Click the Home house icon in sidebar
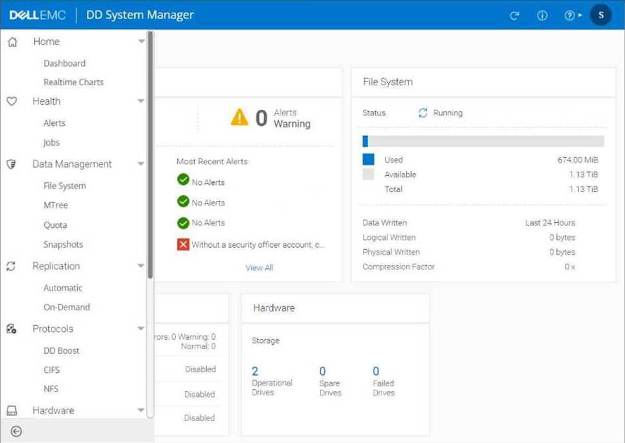Screen dimensions: 625x443 coord(13,42)
